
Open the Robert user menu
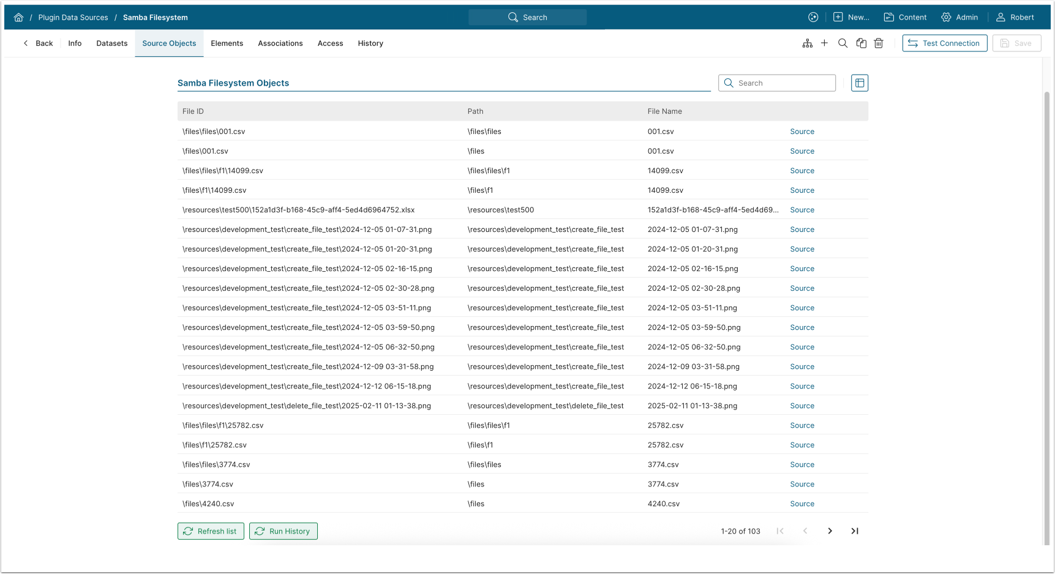coord(1015,17)
